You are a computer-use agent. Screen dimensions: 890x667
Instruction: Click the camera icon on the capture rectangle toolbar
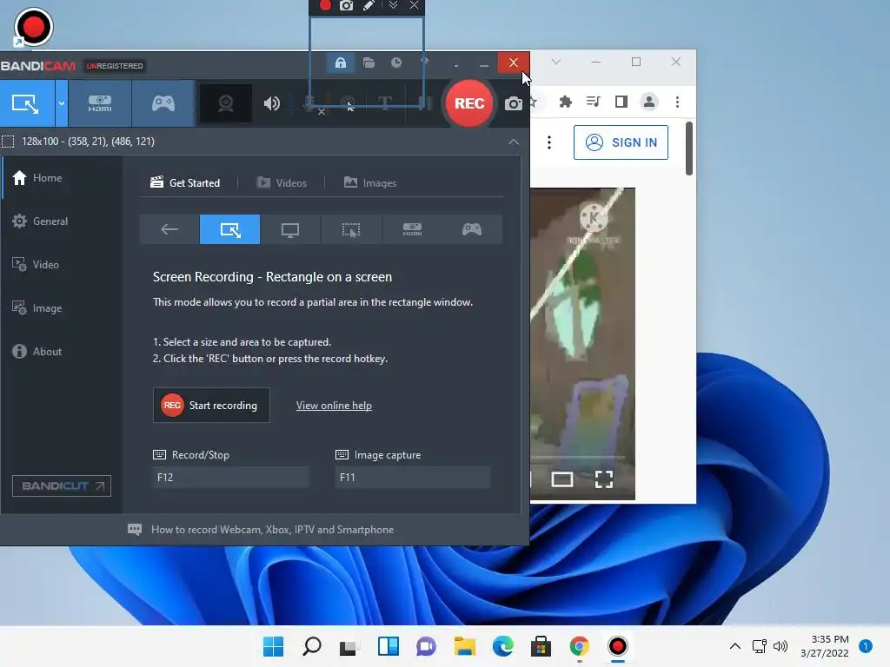[x=346, y=6]
